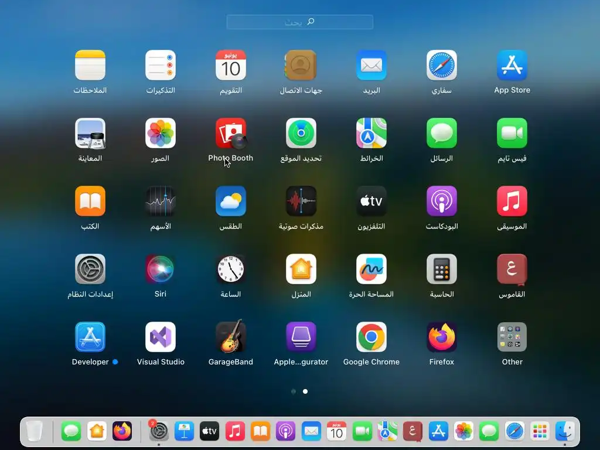Open Calculator (الحاسبة) app
The image size is (600, 450).
tap(442, 269)
